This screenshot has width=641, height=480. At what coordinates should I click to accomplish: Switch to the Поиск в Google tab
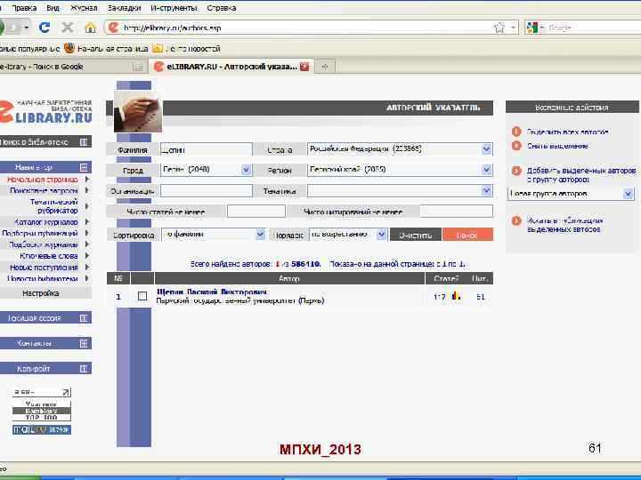[x=71, y=67]
